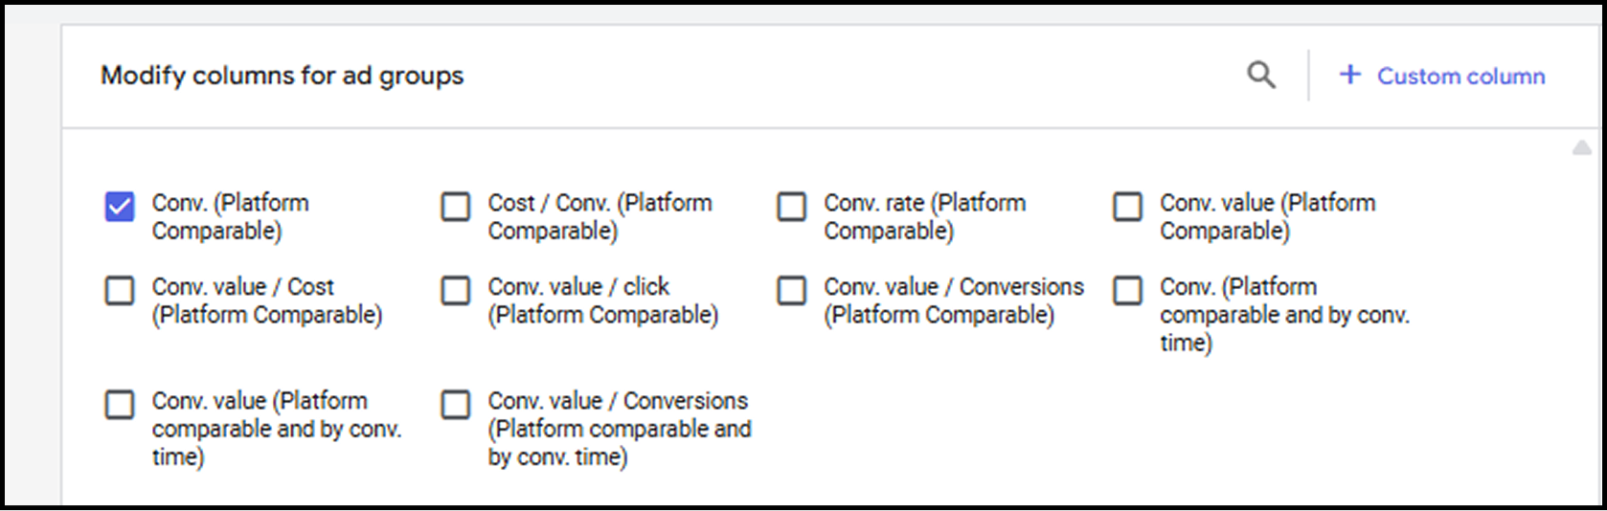Enable Conv. value / click checkbox
The width and height of the screenshot is (1607, 511).
pyautogui.click(x=456, y=291)
